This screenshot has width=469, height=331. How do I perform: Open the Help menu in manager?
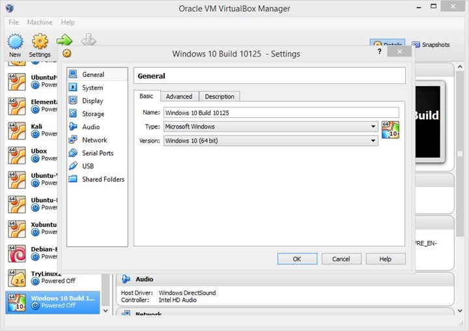[x=68, y=22]
